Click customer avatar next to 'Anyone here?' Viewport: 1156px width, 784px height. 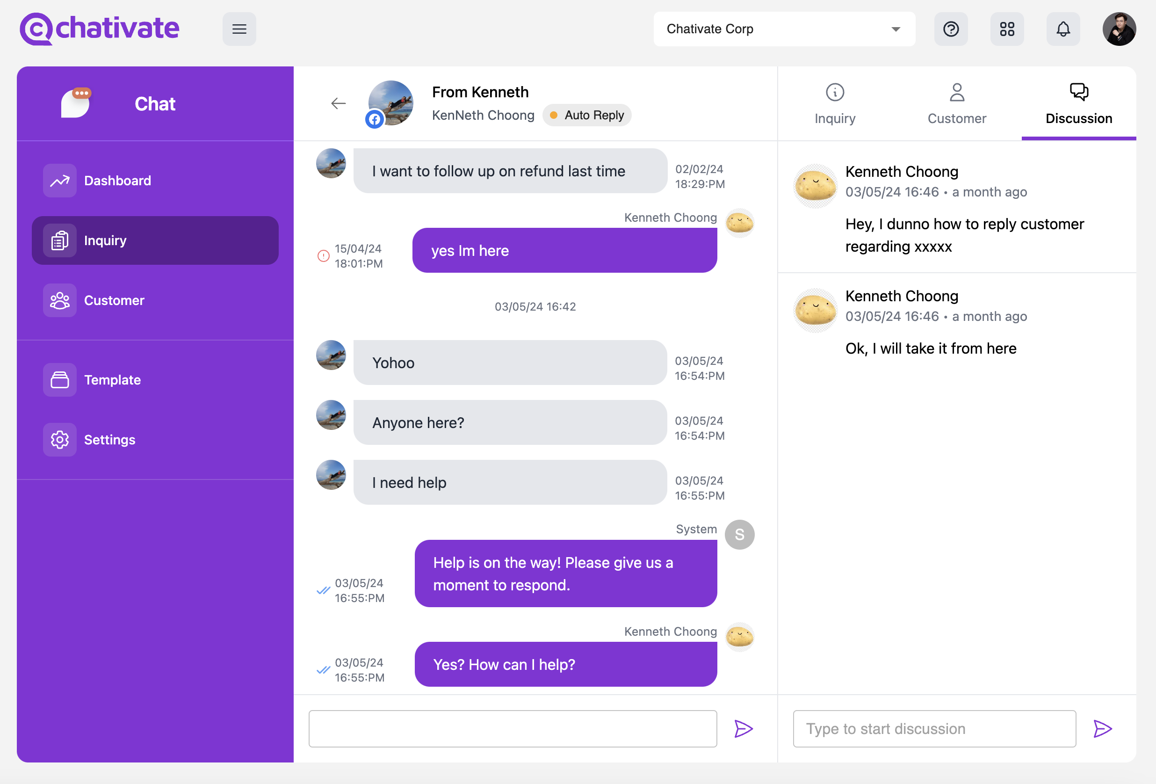coord(331,415)
